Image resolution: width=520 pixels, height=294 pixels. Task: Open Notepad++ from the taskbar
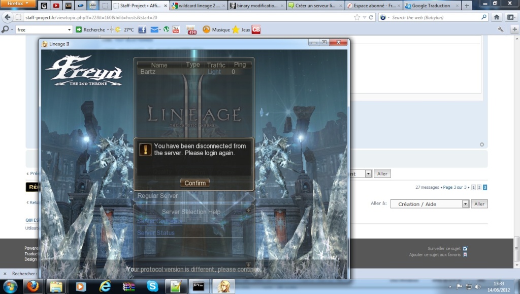click(175, 286)
